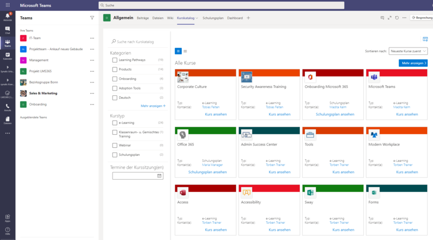
Task: Open Kurs ansehen for Forms
Action: 407,230
